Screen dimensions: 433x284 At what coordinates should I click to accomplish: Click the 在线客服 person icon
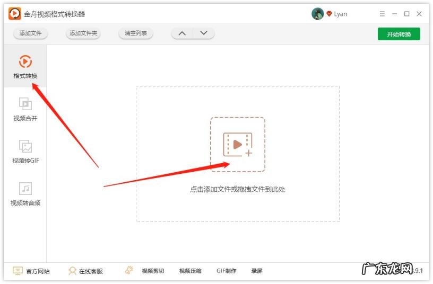pyautogui.click(x=72, y=271)
